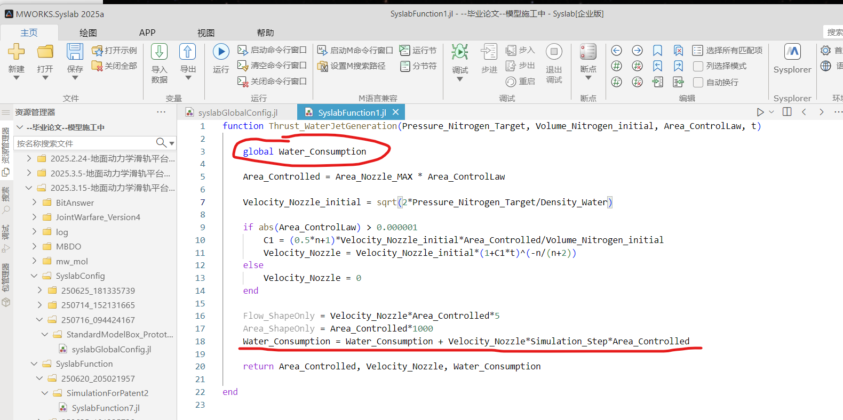This screenshot has width=843, height=420.
Task: Click the settings gear icon in ribbon
Action: [x=825, y=50]
